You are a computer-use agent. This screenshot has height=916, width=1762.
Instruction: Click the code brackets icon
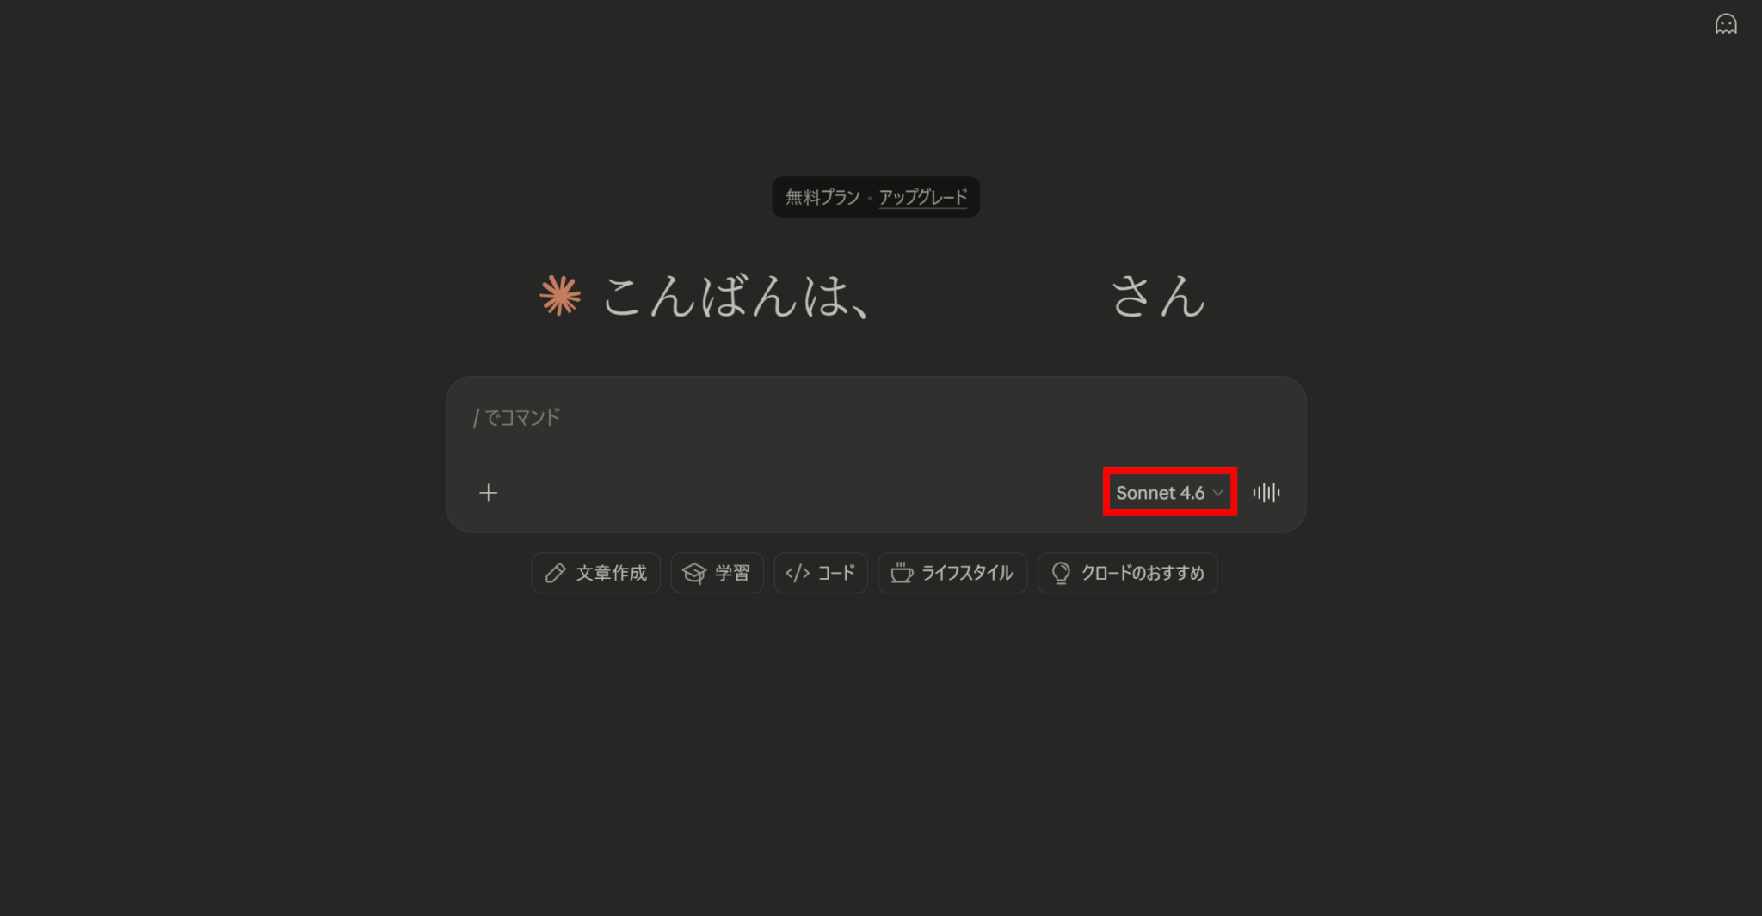[x=798, y=573]
